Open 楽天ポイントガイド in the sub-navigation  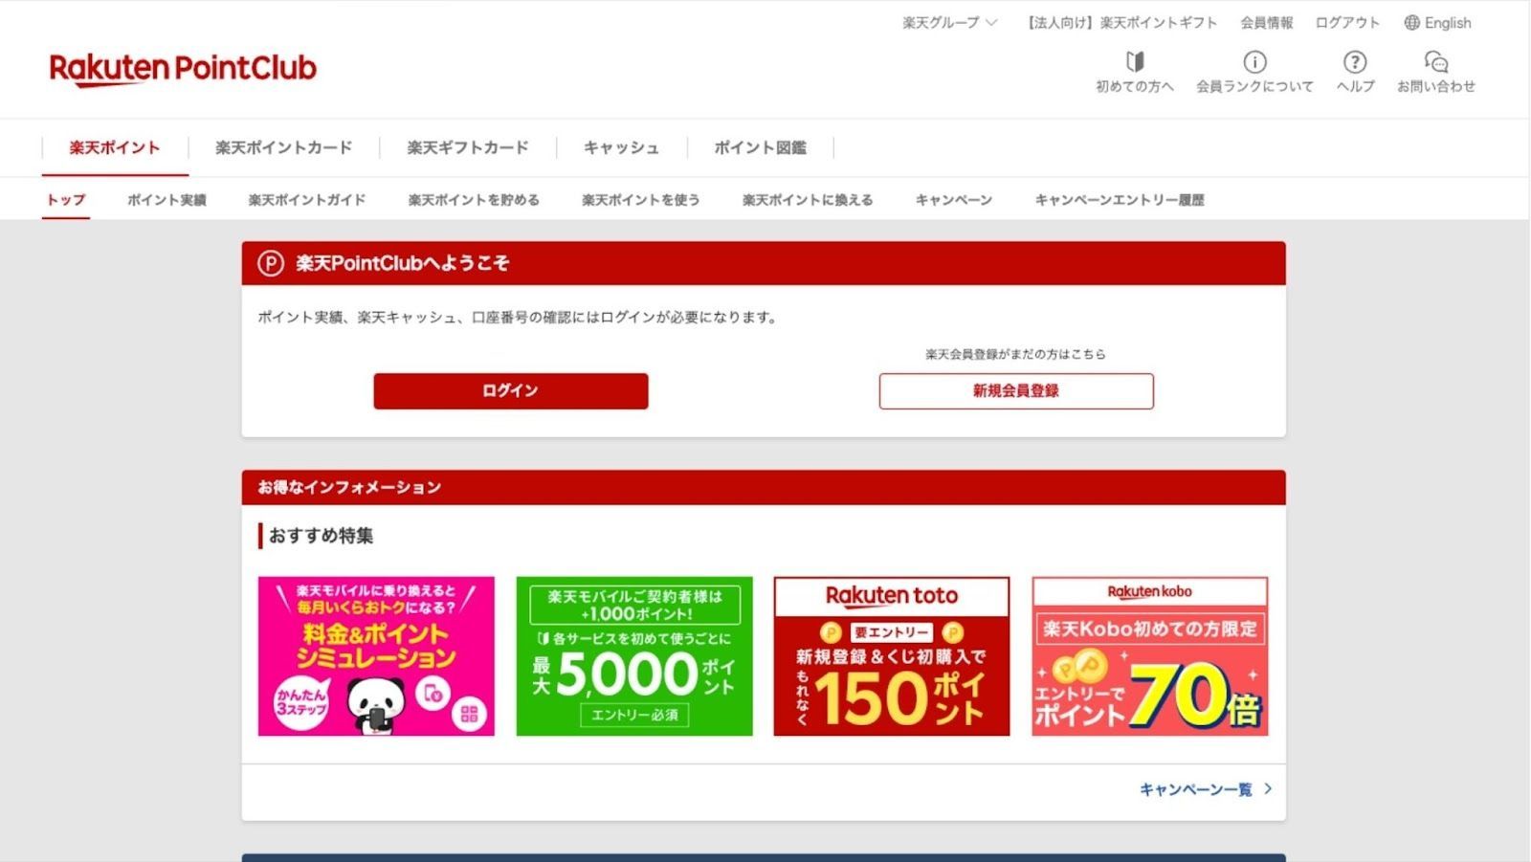[307, 200]
